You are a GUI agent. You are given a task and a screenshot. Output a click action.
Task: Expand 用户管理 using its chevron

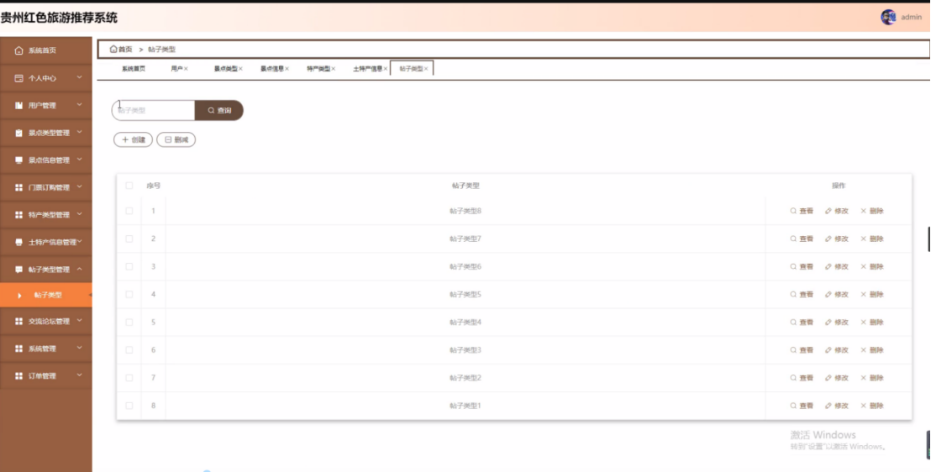pos(80,105)
